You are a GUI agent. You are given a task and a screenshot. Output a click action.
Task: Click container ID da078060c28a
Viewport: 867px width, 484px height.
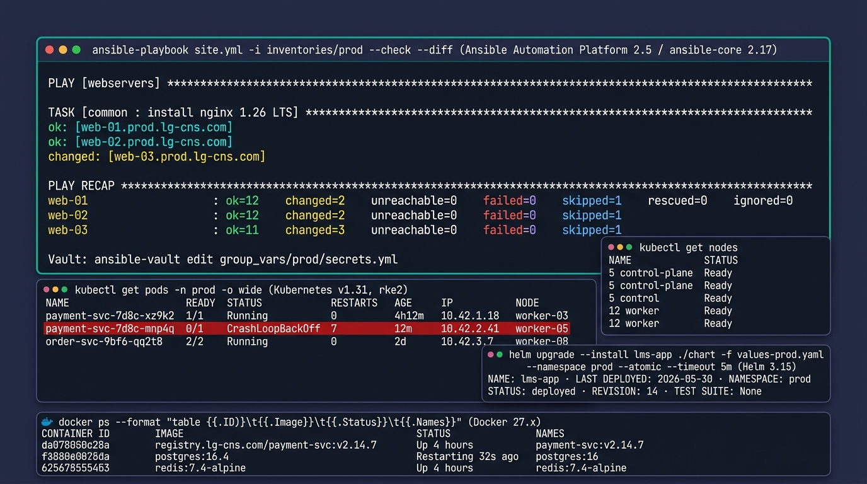coord(76,445)
